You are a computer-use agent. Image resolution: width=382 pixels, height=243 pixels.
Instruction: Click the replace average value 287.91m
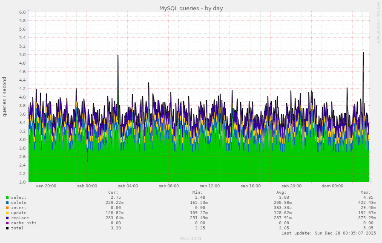coord(283,218)
